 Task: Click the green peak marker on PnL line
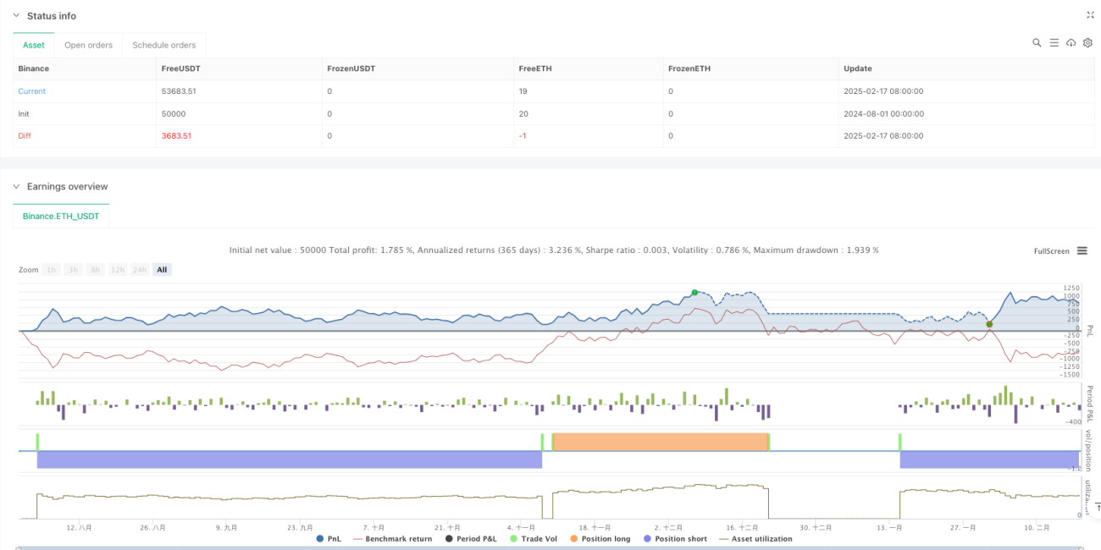(694, 293)
